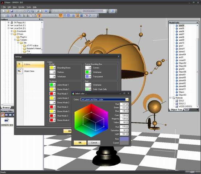Select the axle04 object icon in Model Info
This screenshot has width=201, height=174.
click(x=177, y=26)
